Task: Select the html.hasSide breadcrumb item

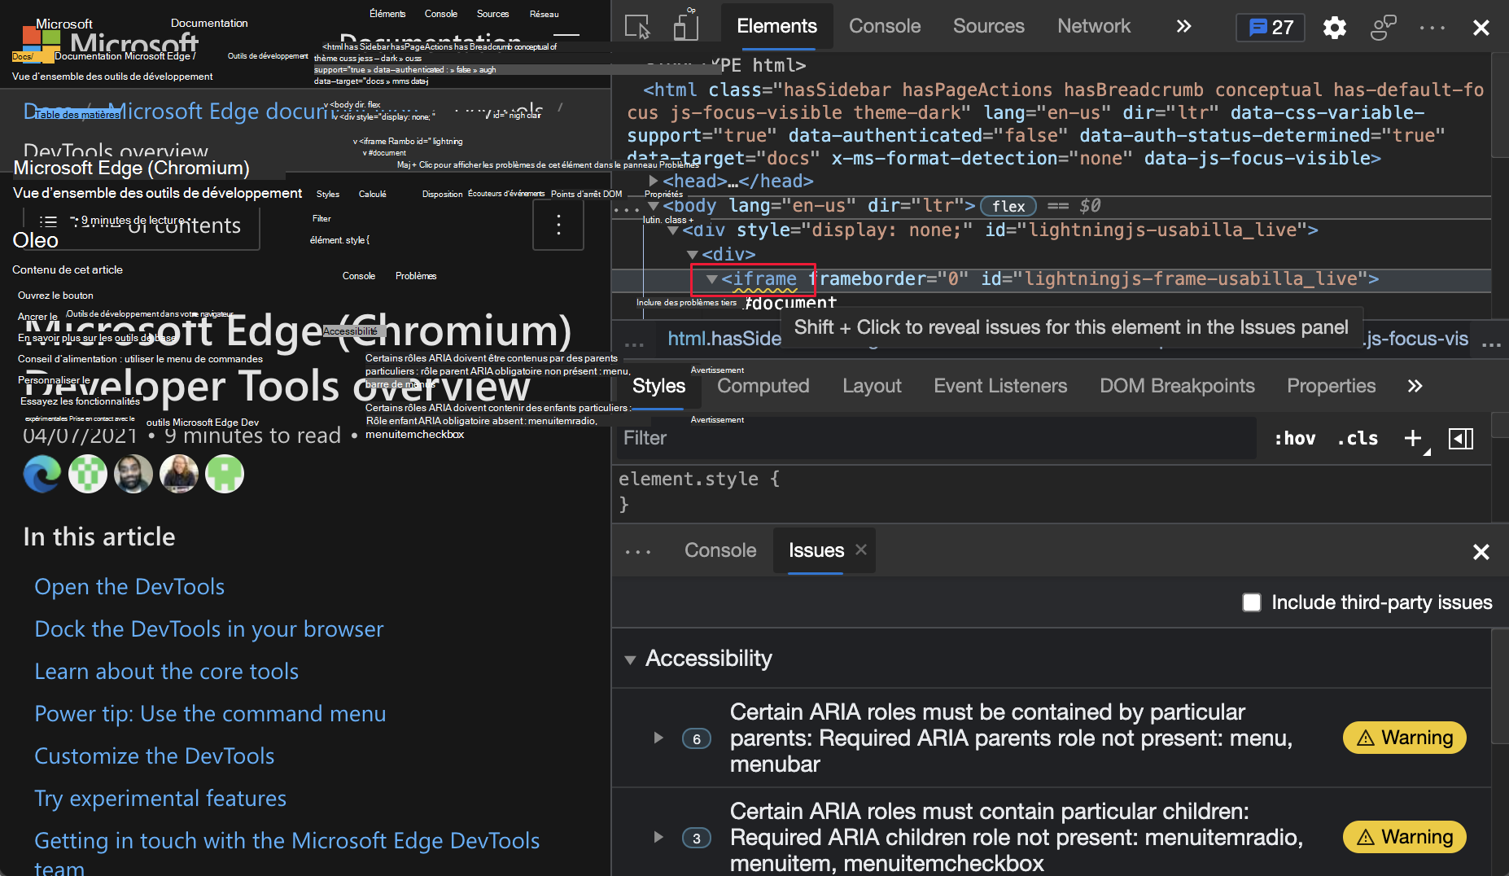Action: tap(724, 339)
